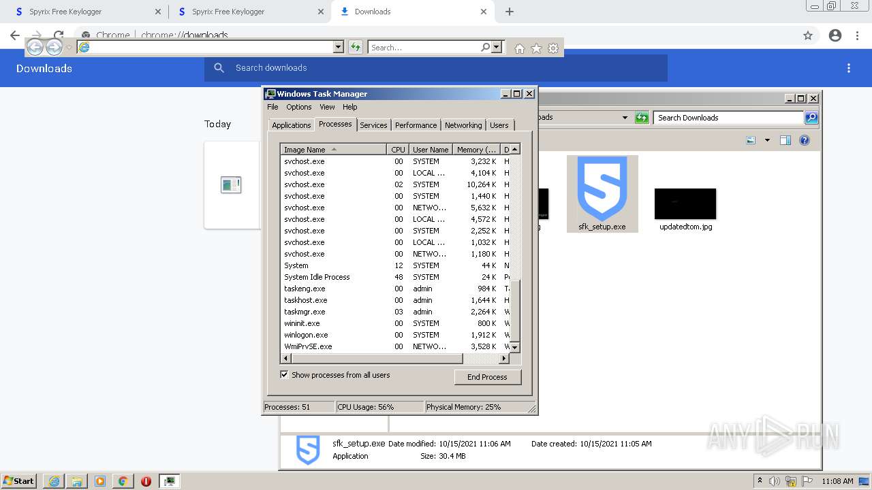Click the Explorer refresh button by address
The width and height of the screenshot is (872, 490).
[642, 118]
